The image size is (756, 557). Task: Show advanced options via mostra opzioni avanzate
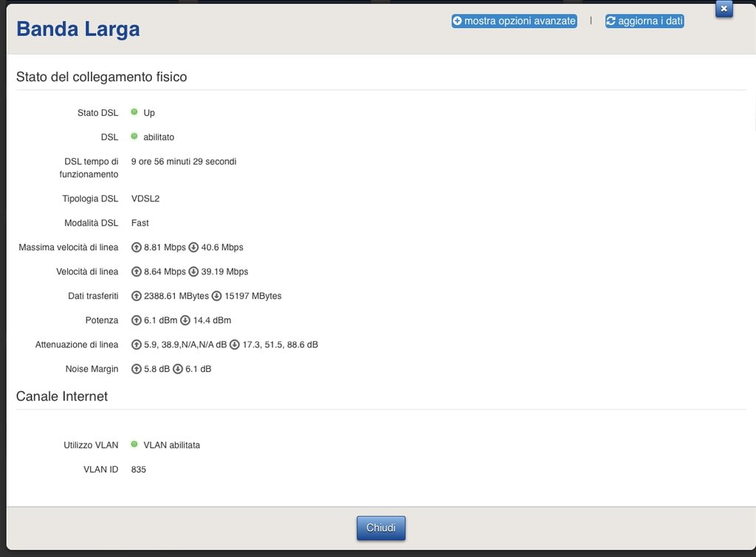point(518,21)
